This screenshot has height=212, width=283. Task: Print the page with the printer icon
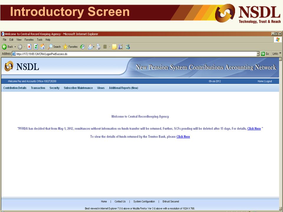98,47
